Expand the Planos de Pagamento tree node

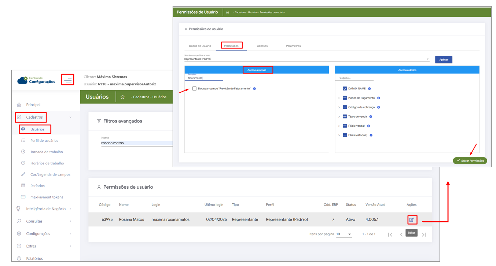click(339, 98)
